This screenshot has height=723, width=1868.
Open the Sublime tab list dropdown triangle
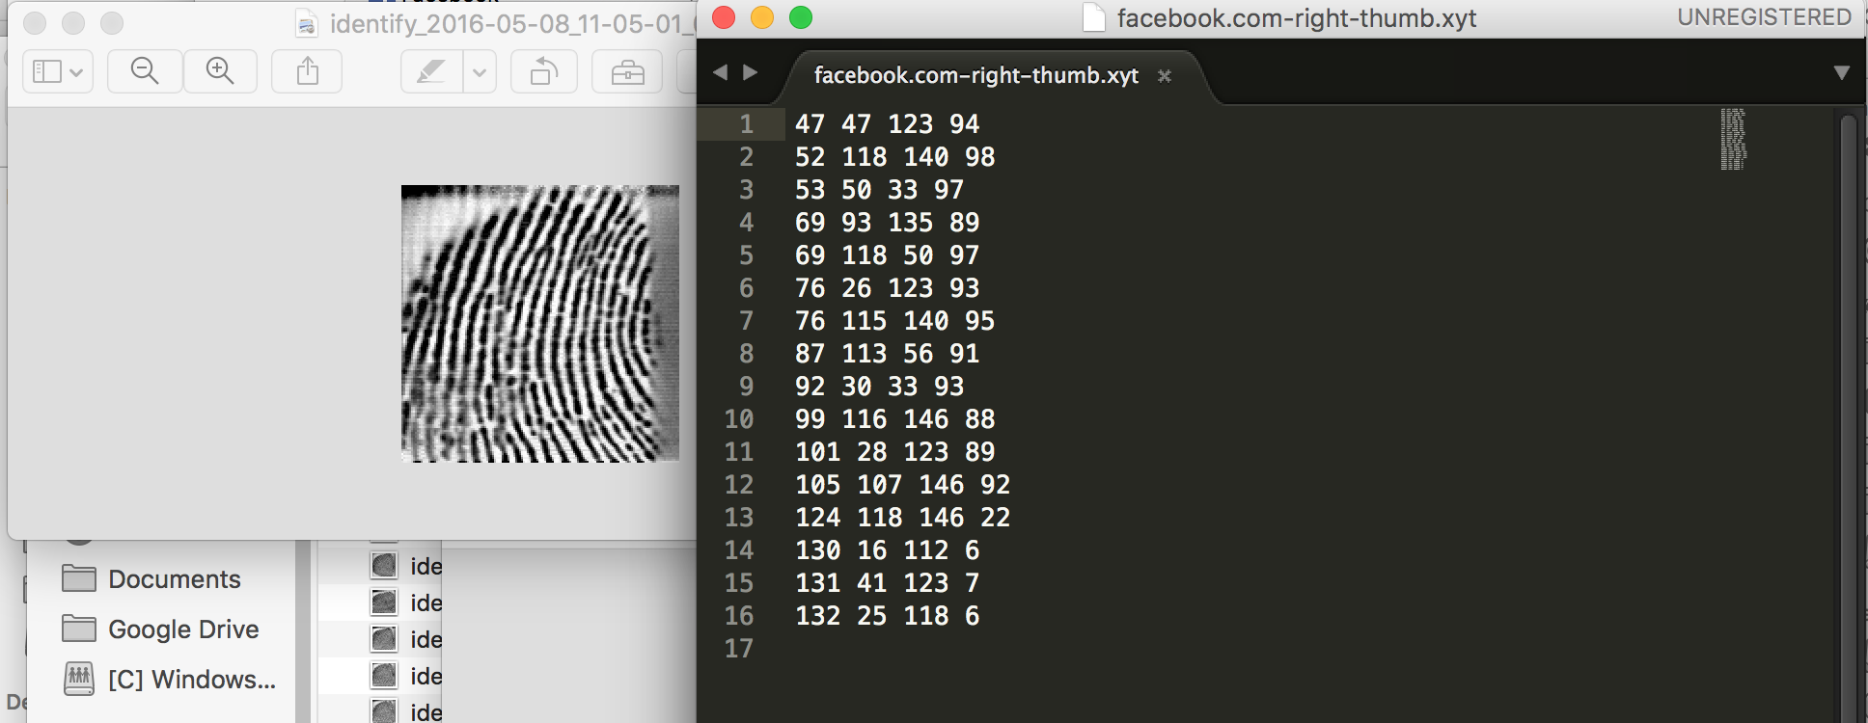(1841, 73)
